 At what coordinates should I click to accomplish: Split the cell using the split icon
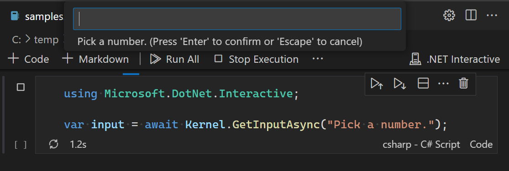(x=423, y=83)
